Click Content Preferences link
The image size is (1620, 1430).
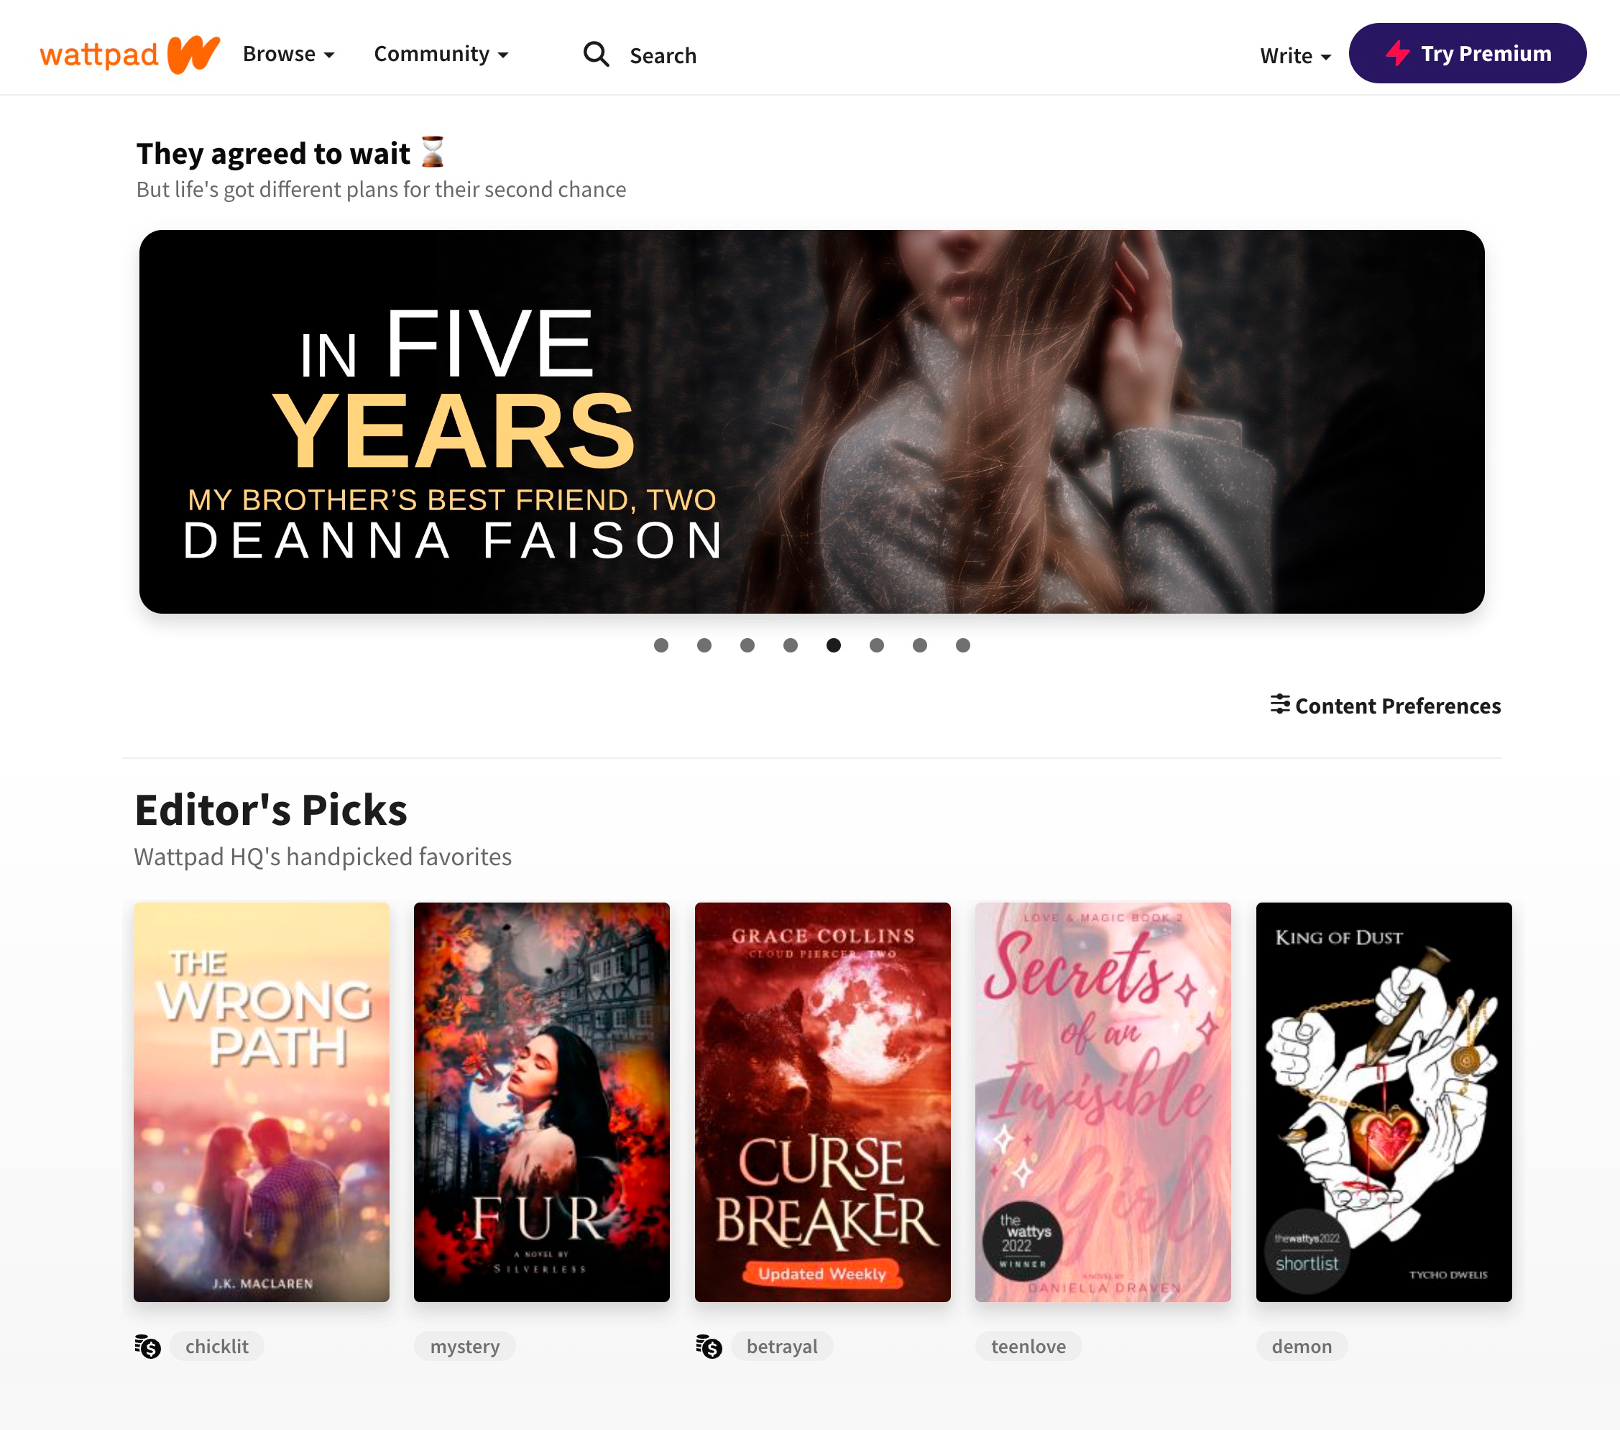tap(1384, 706)
